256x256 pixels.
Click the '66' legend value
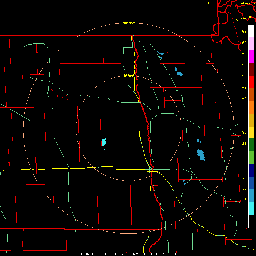(x=244, y=32)
